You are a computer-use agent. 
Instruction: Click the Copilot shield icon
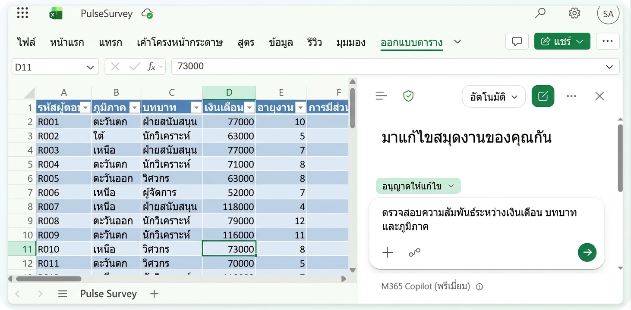pyautogui.click(x=408, y=96)
